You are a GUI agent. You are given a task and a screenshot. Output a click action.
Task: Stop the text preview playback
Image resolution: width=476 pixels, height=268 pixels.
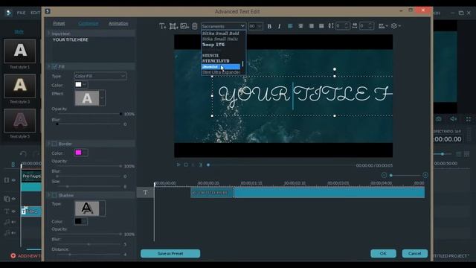point(186,165)
